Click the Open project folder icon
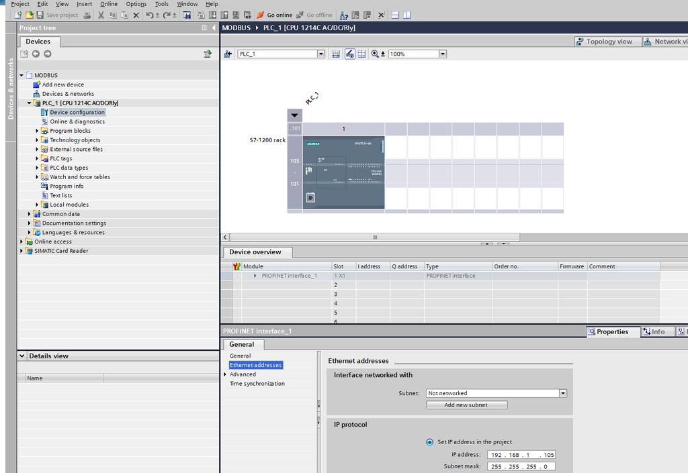Screen dimensions: 688x473 pyautogui.click(x=29, y=15)
